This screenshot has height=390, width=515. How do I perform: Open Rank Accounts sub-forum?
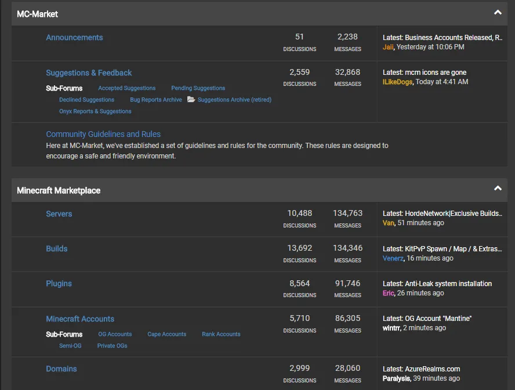pyautogui.click(x=221, y=334)
